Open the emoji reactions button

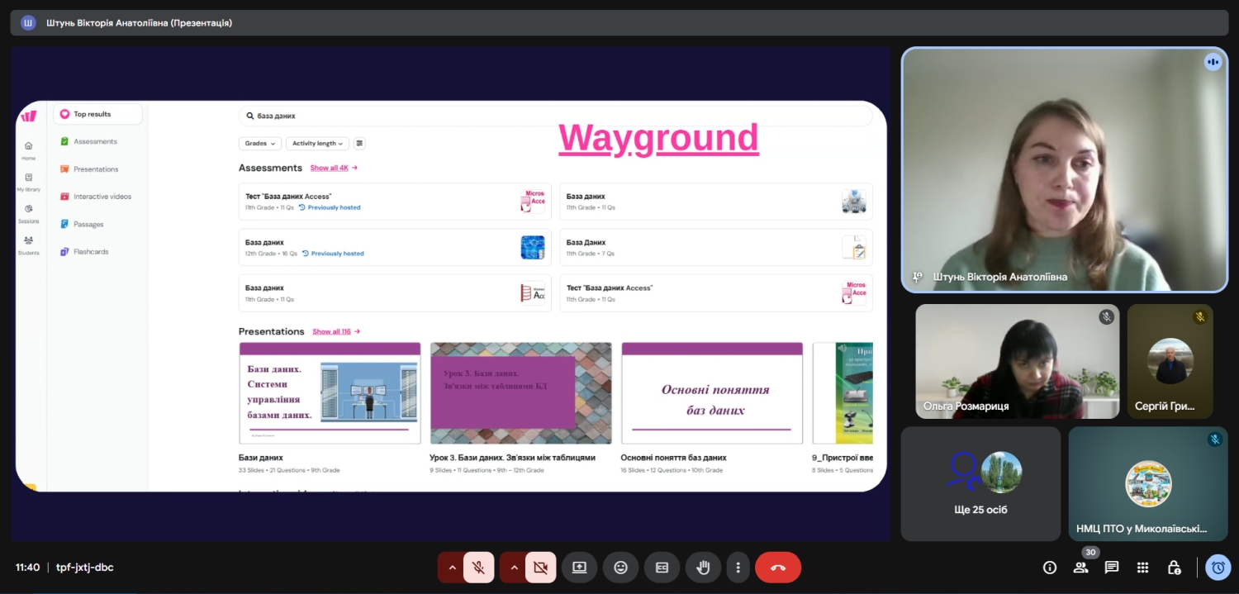(620, 568)
